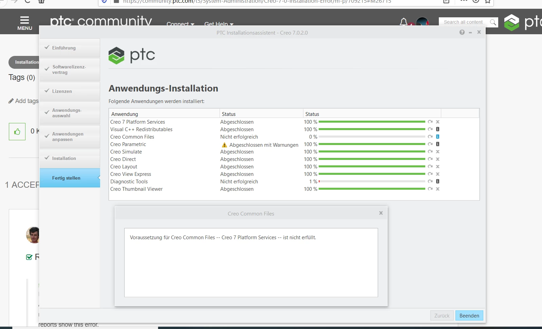Image resolution: width=542 pixels, height=329 pixels.
Task: Retry Creo Common Files installation
Action: [430, 137]
